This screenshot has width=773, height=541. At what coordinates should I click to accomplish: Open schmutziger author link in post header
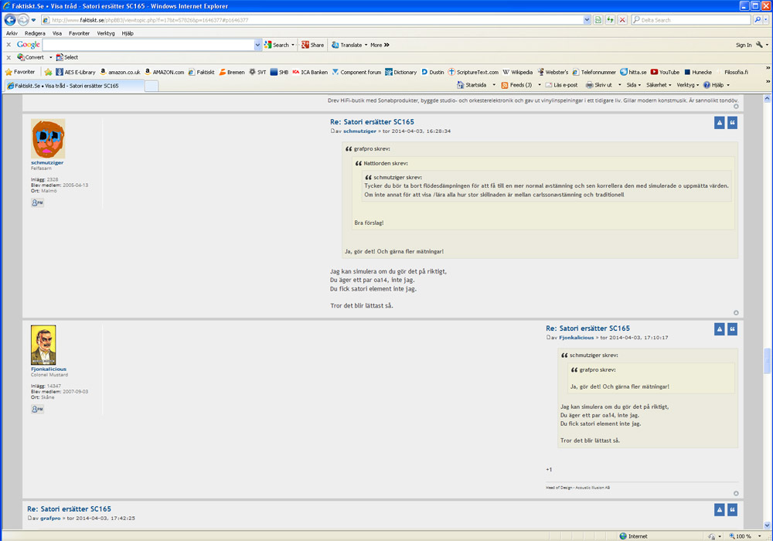pyautogui.click(x=359, y=131)
